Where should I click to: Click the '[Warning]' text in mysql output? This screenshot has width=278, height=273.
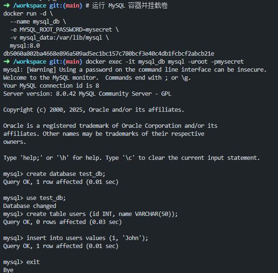click(x=41, y=70)
